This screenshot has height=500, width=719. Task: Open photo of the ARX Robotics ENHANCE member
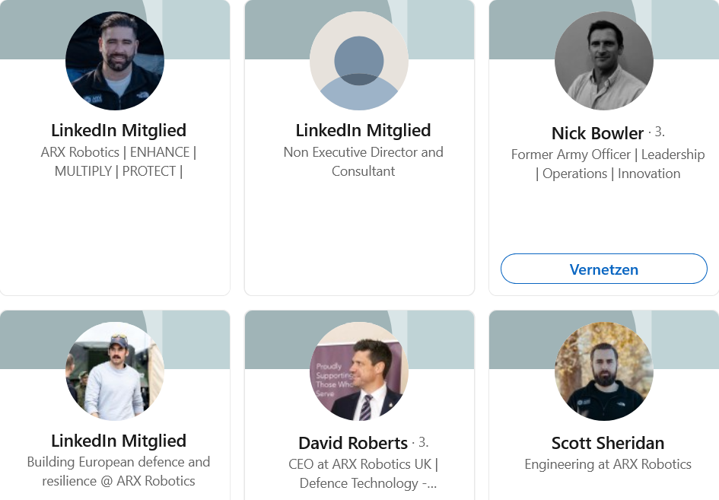coord(115,61)
